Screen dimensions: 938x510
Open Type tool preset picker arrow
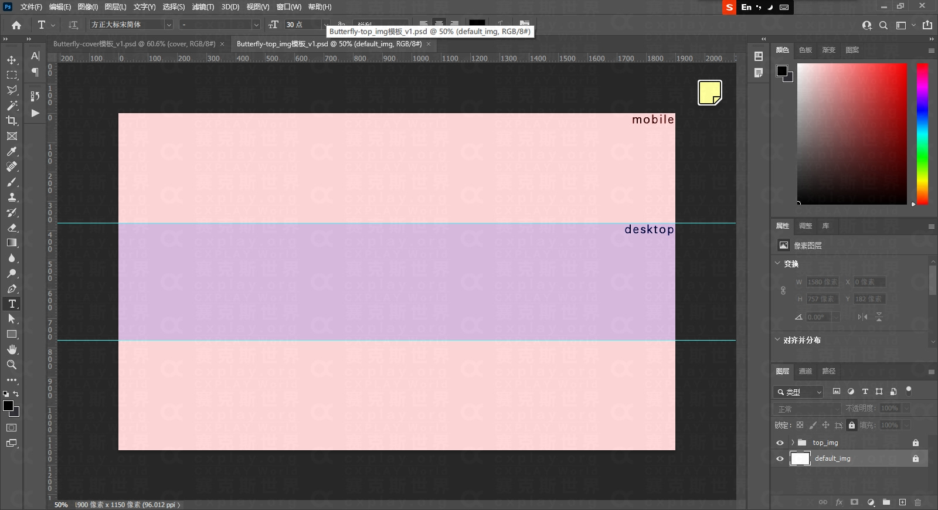tap(53, 25)
